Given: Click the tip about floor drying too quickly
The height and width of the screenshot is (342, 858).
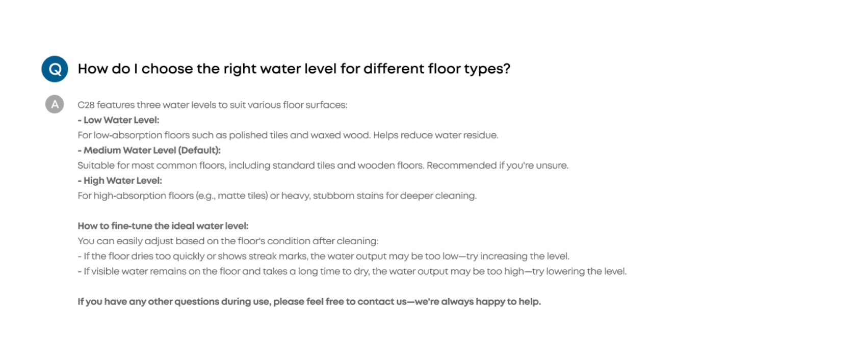Looking at the screenshot, I should click(x=323, y=256).
